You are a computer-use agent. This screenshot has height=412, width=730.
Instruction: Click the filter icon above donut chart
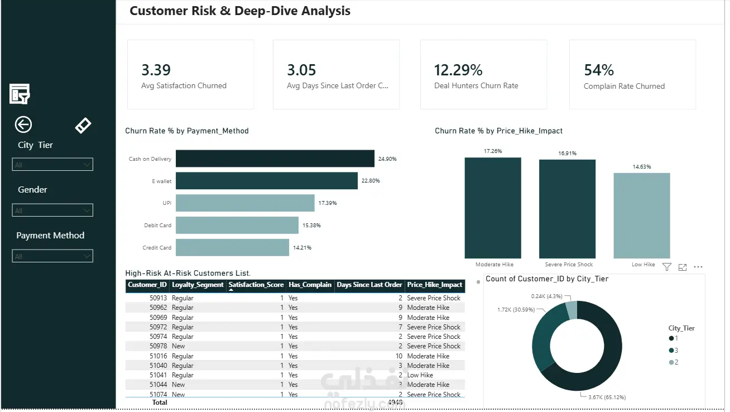666,267
